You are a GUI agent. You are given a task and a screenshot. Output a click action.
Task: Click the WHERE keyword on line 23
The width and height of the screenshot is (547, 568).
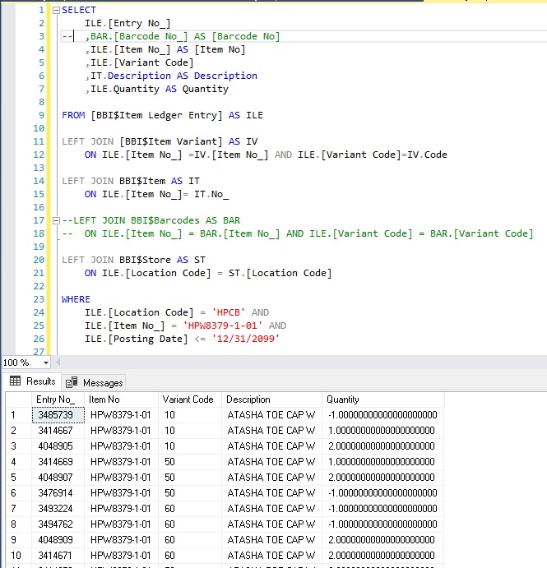coord(76,299)
